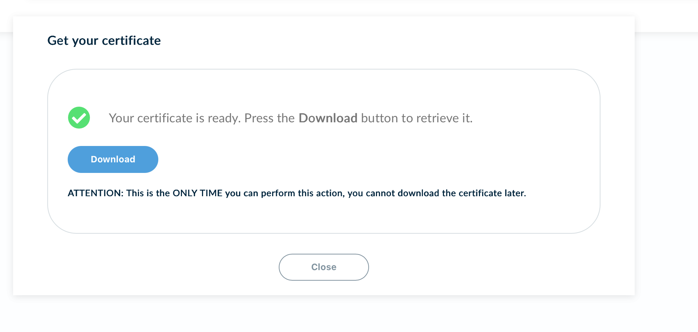Image resolution: width=698 pixels, height=332 pixels.
Task: Download the ready certificate
Action: click(113, 159)
